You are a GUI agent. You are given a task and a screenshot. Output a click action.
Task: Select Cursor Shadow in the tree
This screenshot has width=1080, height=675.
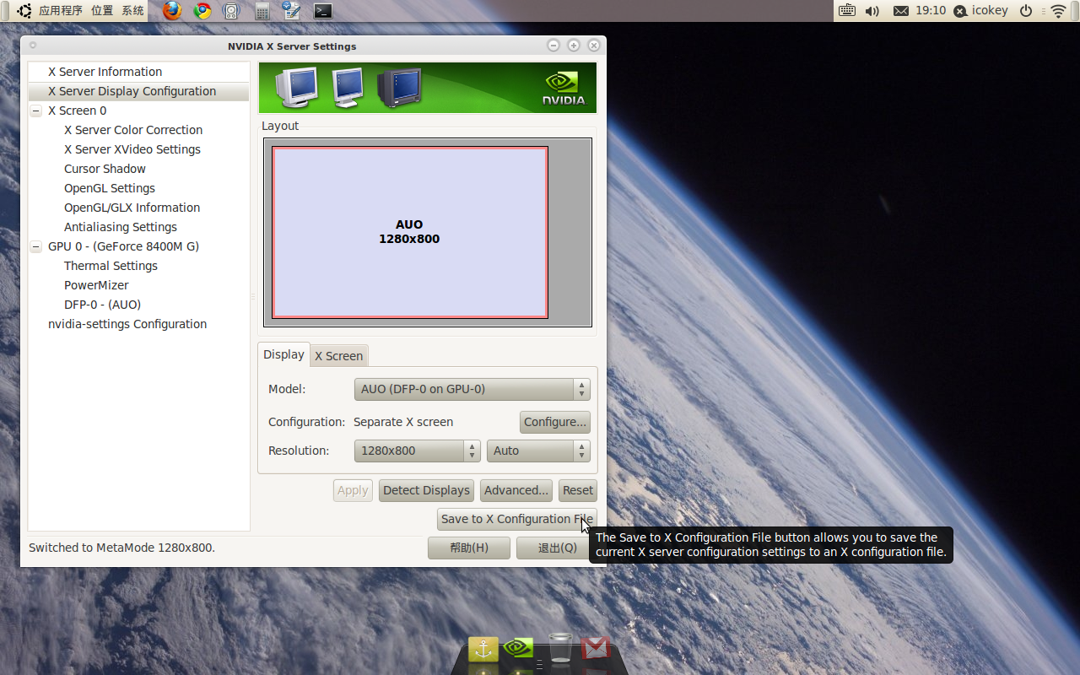coord(105,169)
